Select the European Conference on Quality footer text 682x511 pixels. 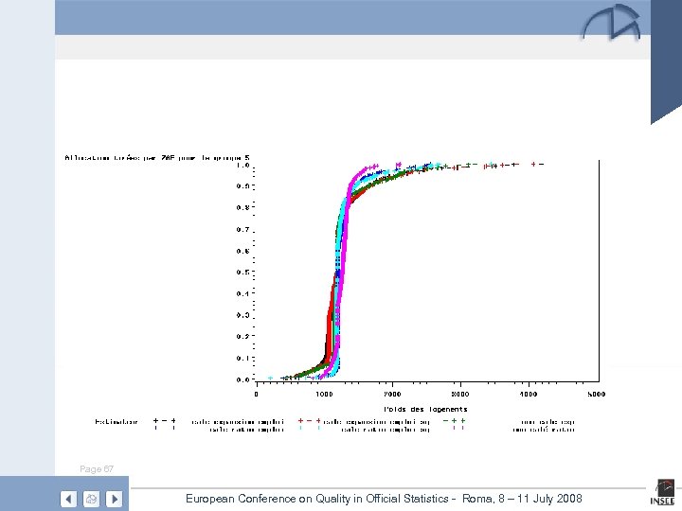[384, 499]
